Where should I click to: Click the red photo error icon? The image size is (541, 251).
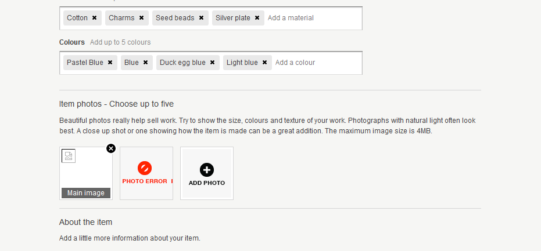click(x=145, y=168)
